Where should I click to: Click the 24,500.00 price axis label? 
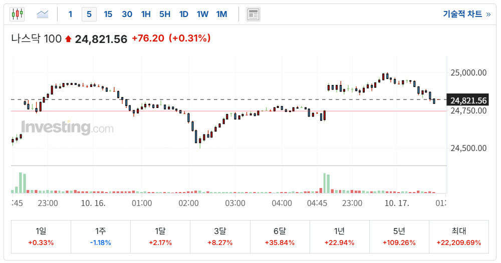coord(468,148)
